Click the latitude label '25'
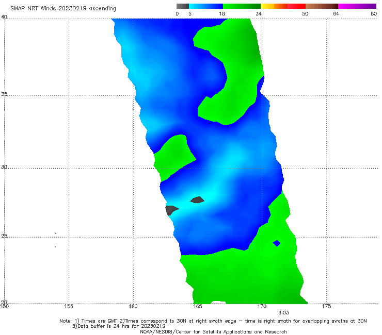Image resolution: width=382 pixels, height=335 pixels. click(4, 236)
